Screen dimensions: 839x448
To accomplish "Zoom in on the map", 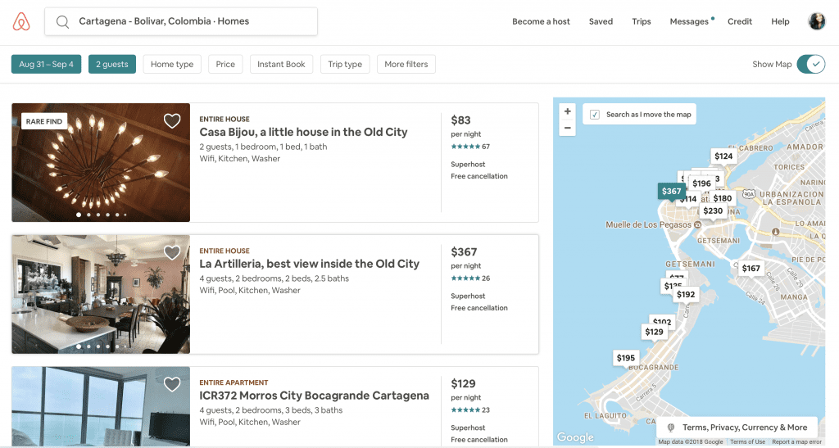I will (568, 111).
